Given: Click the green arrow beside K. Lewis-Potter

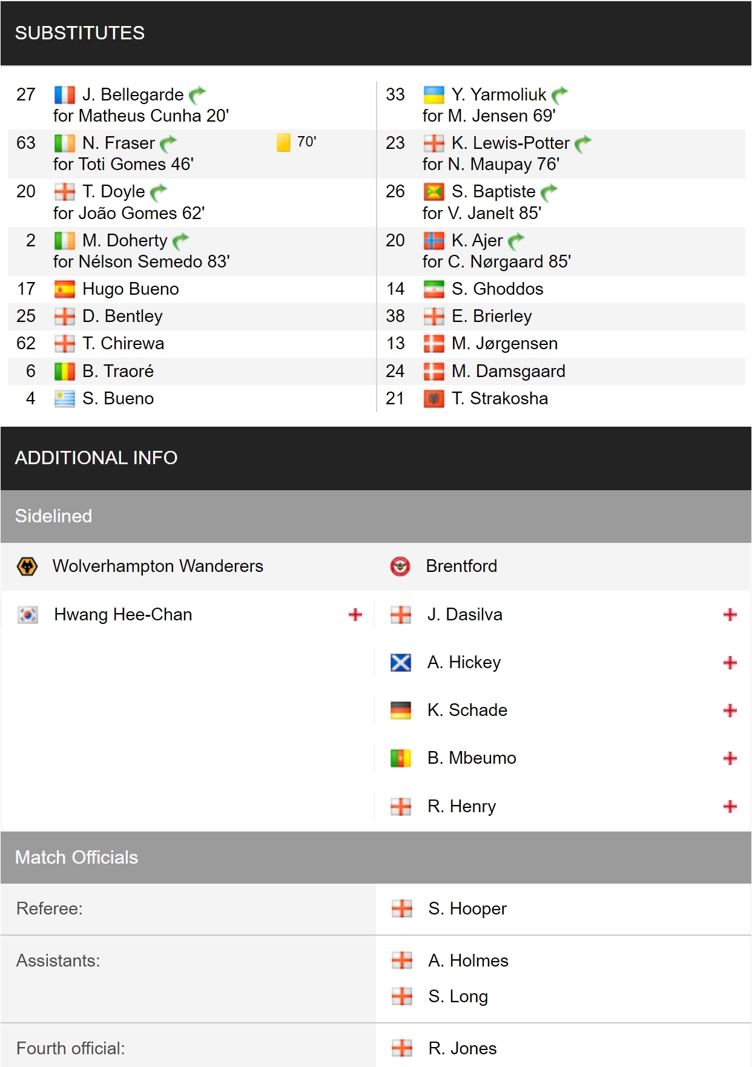Looking at the screenshot, I should pyautogui.click(x=583, y=143).
